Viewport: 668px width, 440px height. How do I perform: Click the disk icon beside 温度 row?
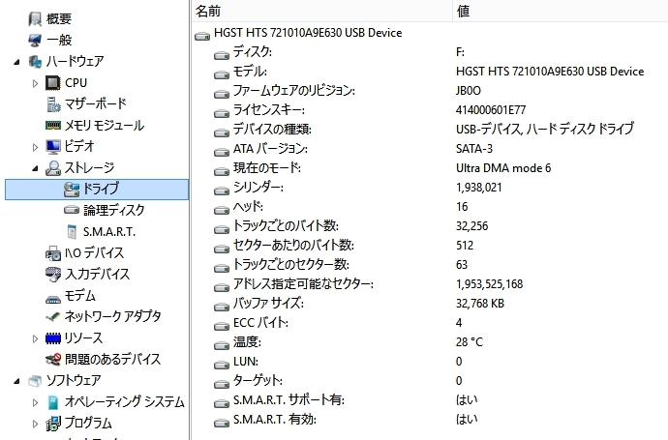pos(222,345)
